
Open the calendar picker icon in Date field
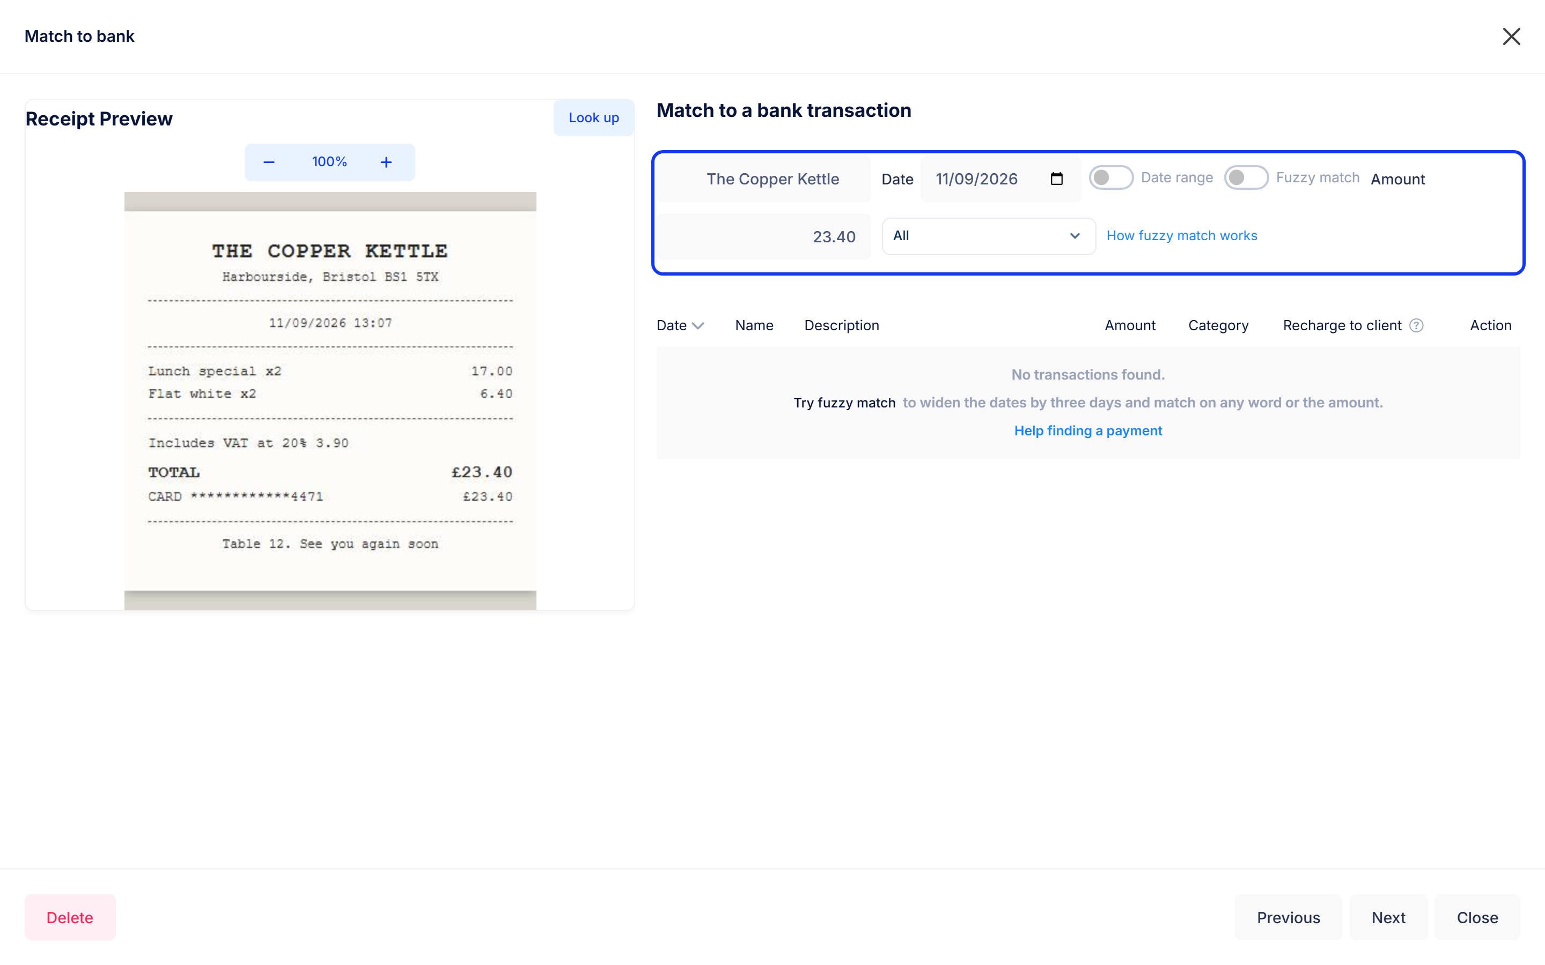tap(1057, 179)
